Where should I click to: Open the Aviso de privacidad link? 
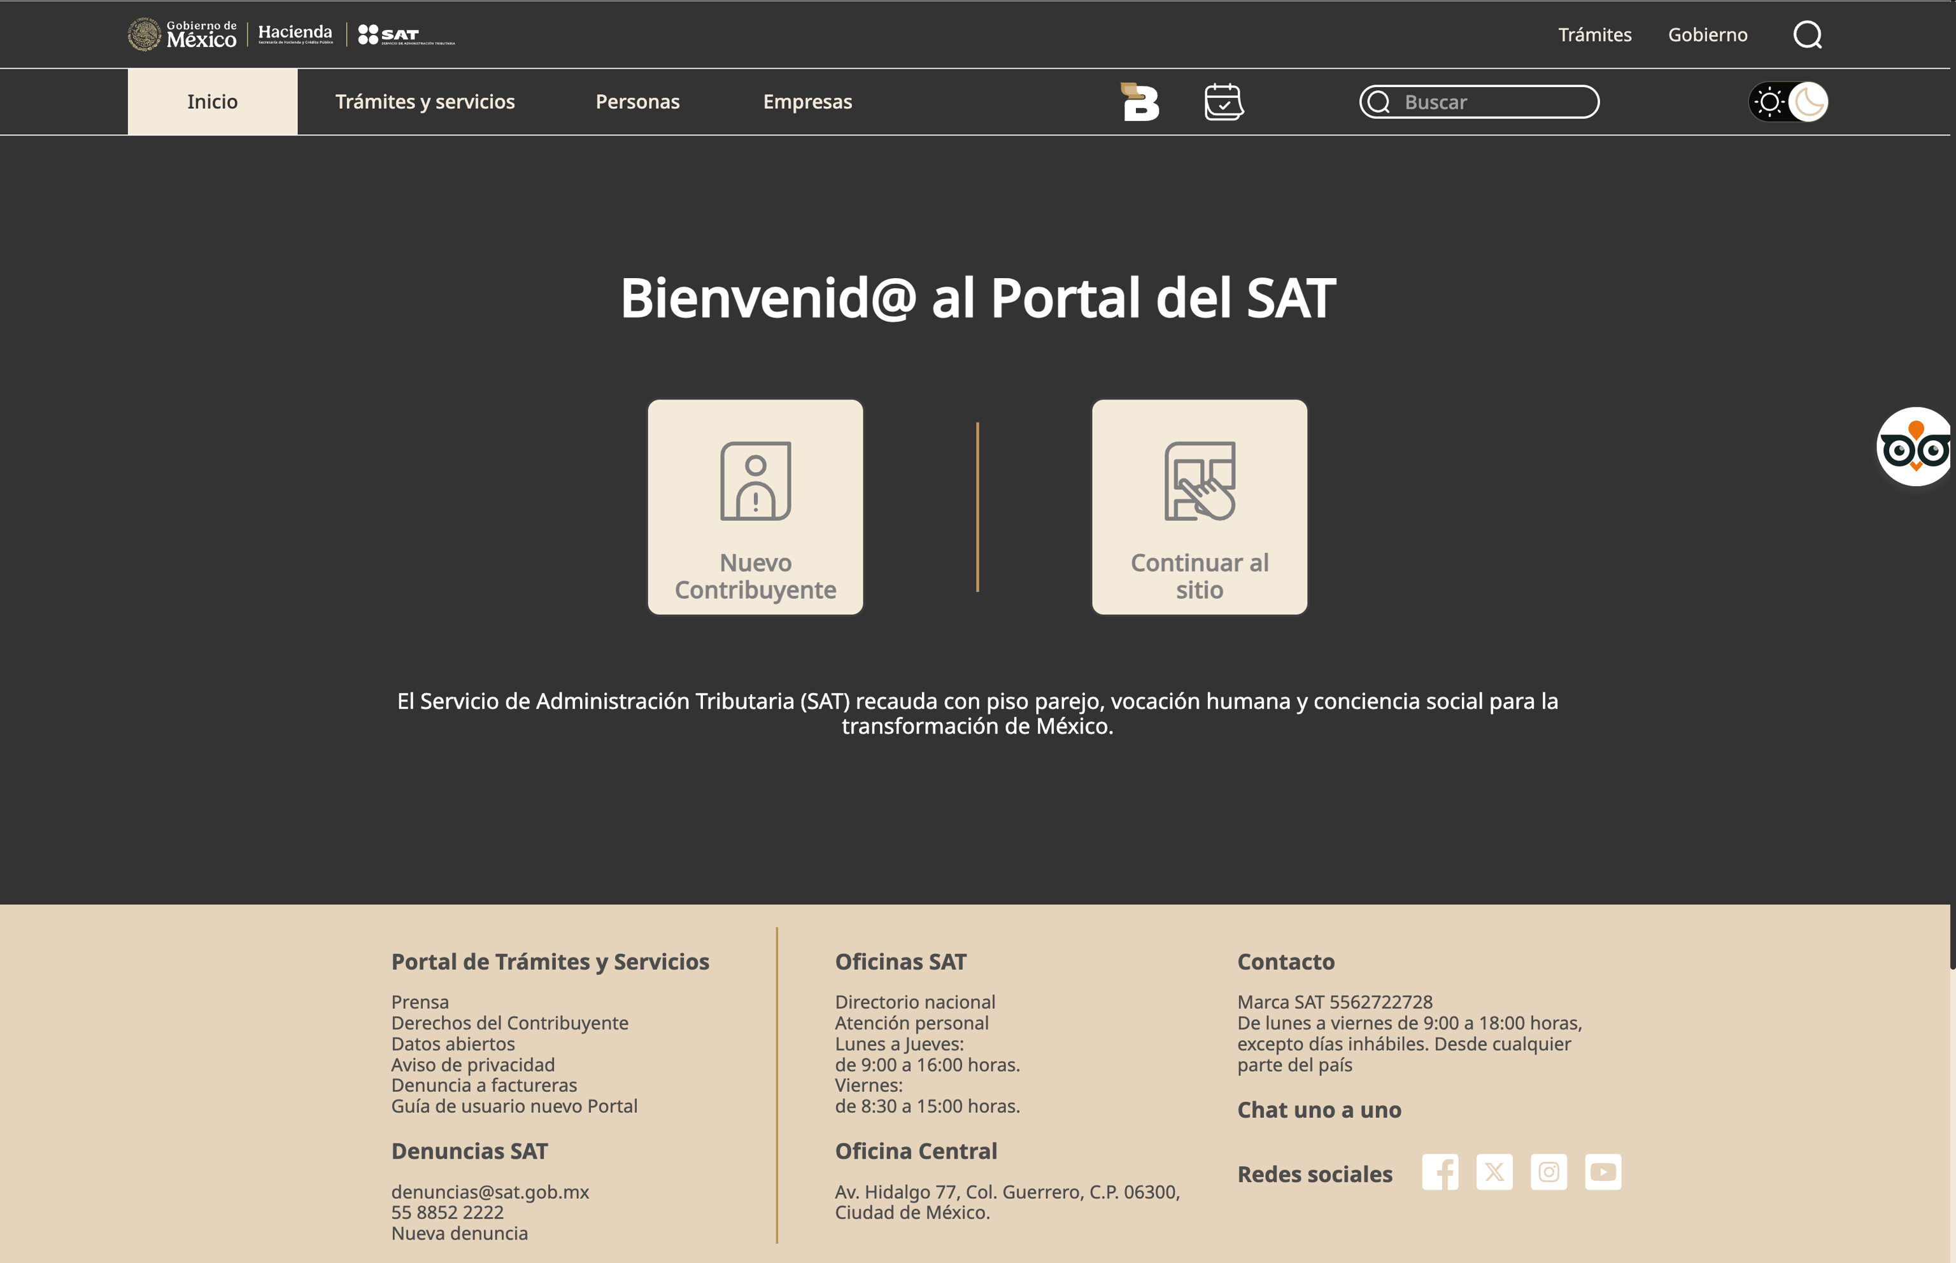click(472, 1064)
